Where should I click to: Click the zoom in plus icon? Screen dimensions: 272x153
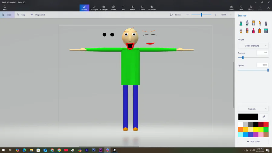215,15
